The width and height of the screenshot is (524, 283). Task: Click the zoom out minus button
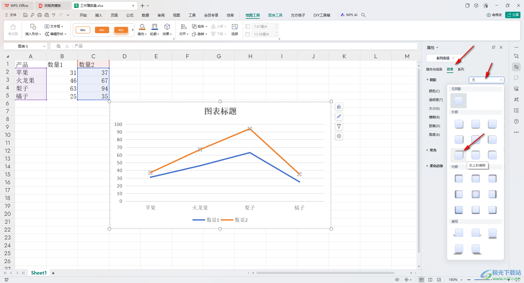[x=469, y=280]
